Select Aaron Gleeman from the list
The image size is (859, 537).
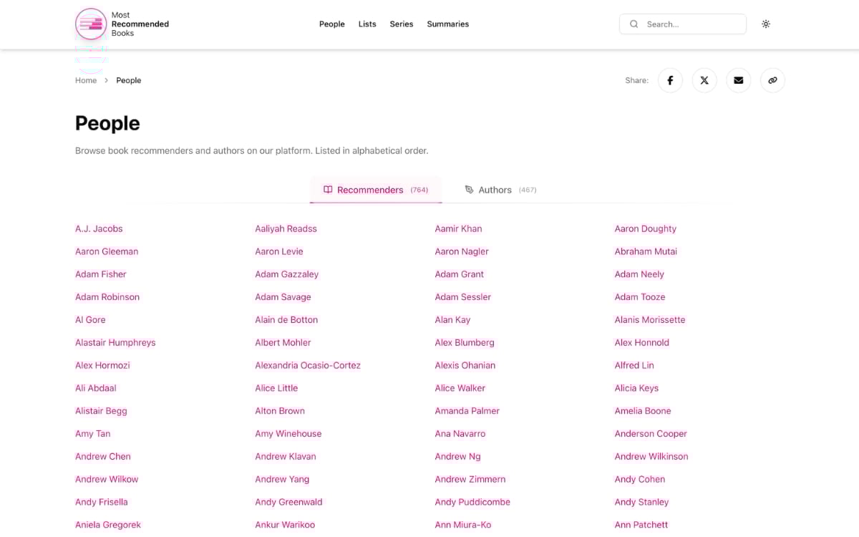click(107, 251)
